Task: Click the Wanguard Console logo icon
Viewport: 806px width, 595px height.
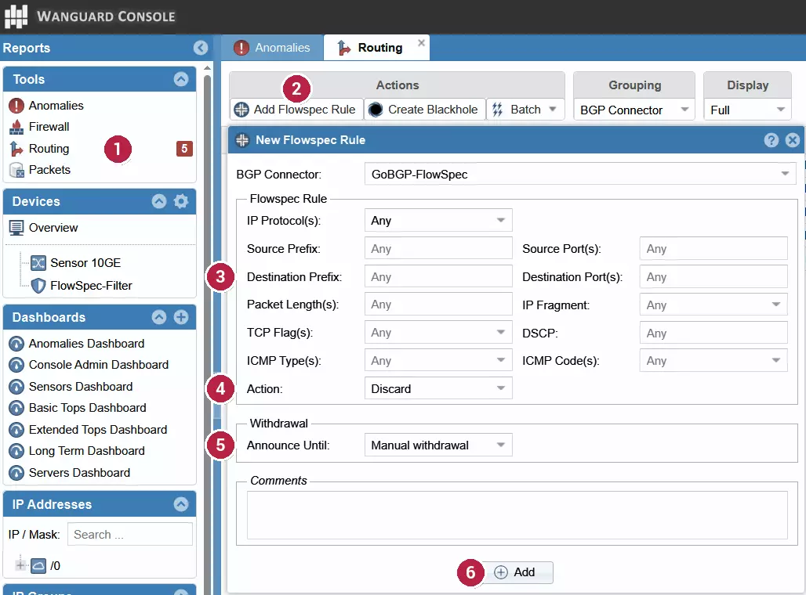Action: click(x=16, y=16)
